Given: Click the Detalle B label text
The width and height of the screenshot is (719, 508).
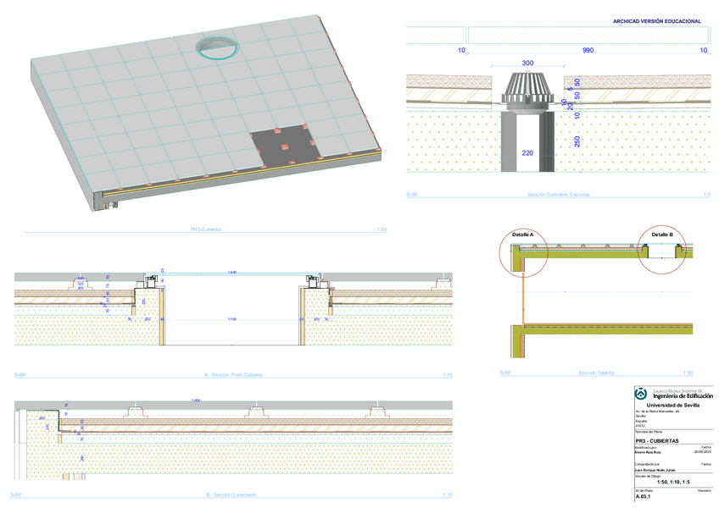Looking at the screenshot, I should click(x=661, y=234).
